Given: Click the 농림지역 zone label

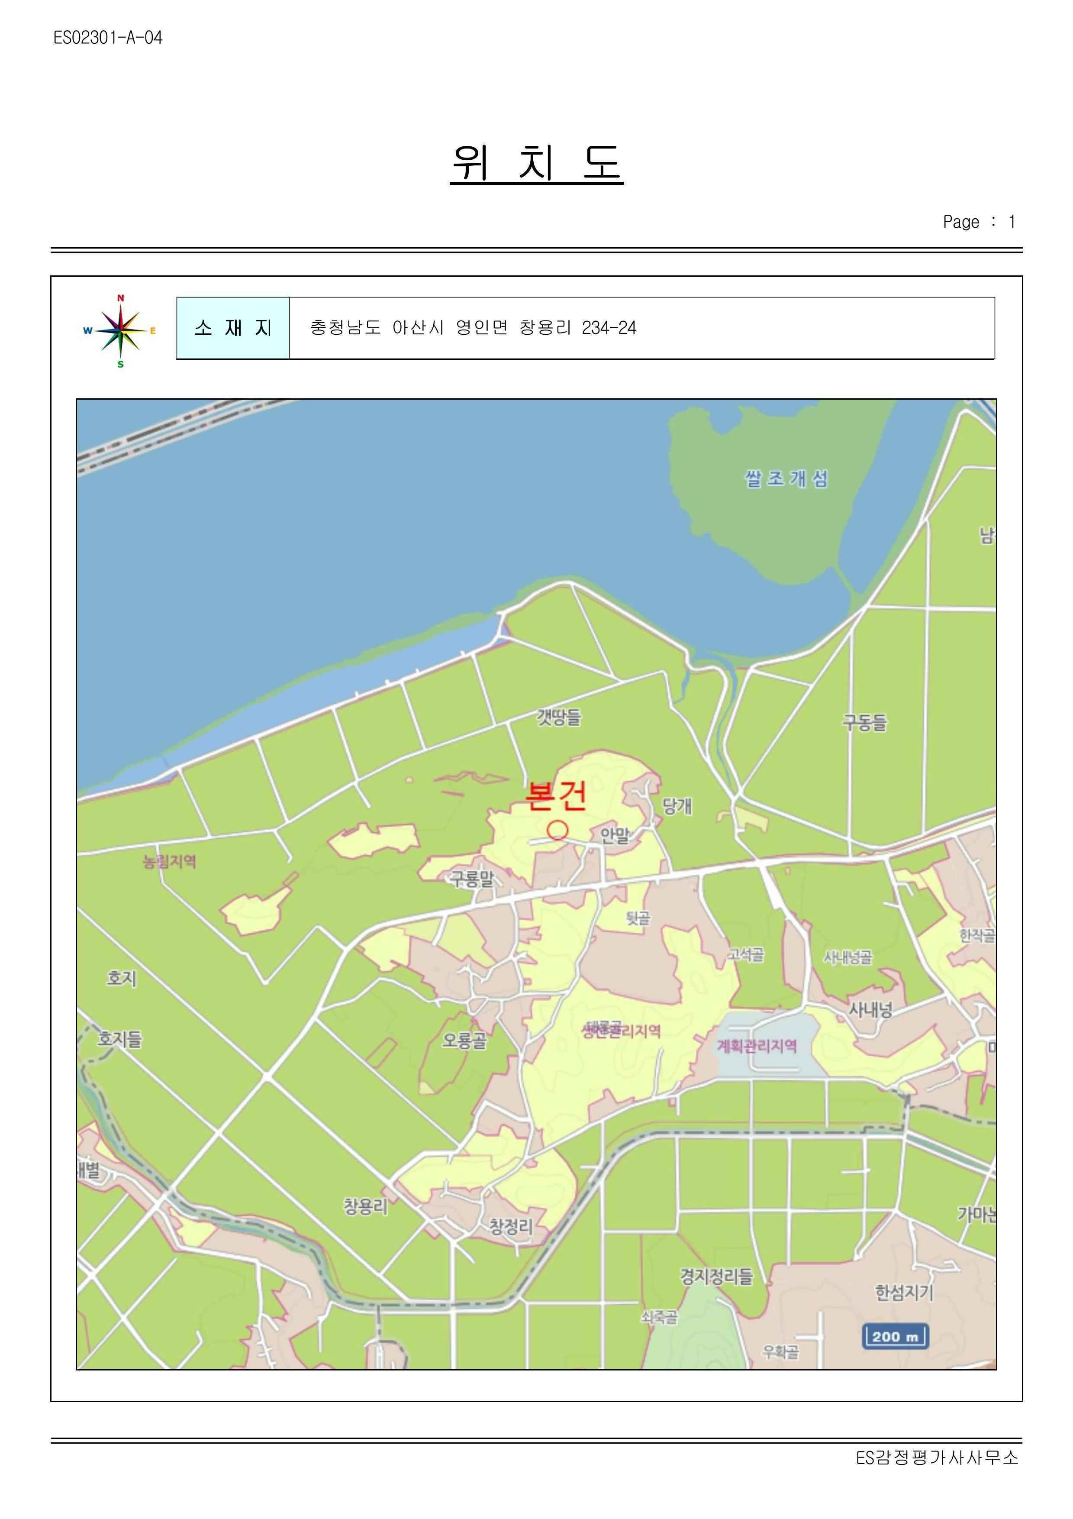Looking at the screenshot, I should click(170, 861).
